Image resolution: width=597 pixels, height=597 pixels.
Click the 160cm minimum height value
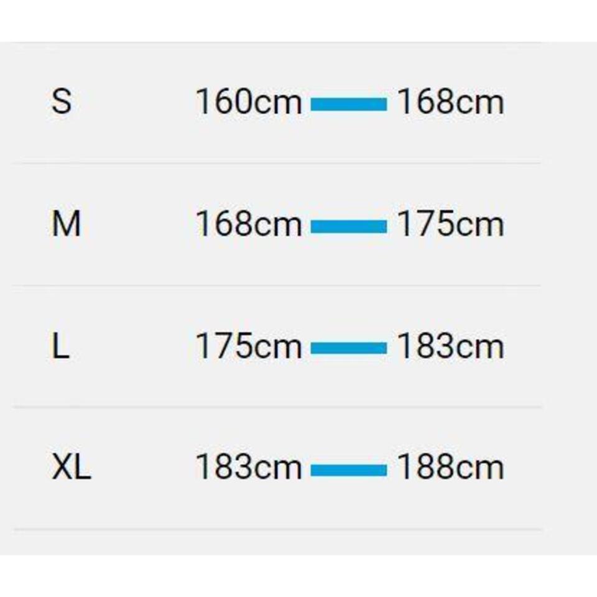(x=248, y=102)
